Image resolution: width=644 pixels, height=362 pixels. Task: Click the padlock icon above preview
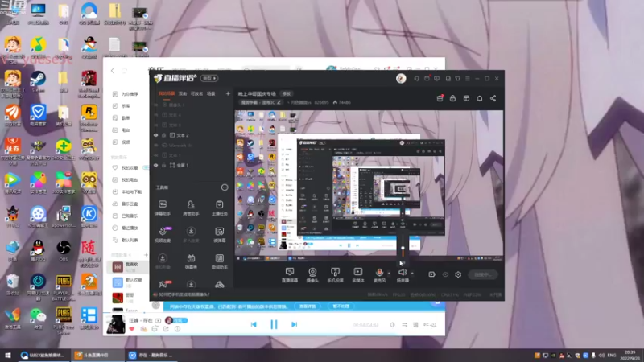click(x=452, y=98)
